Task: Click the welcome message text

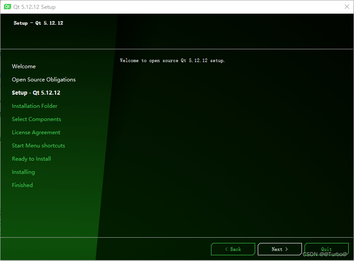Action: [172, 61]
